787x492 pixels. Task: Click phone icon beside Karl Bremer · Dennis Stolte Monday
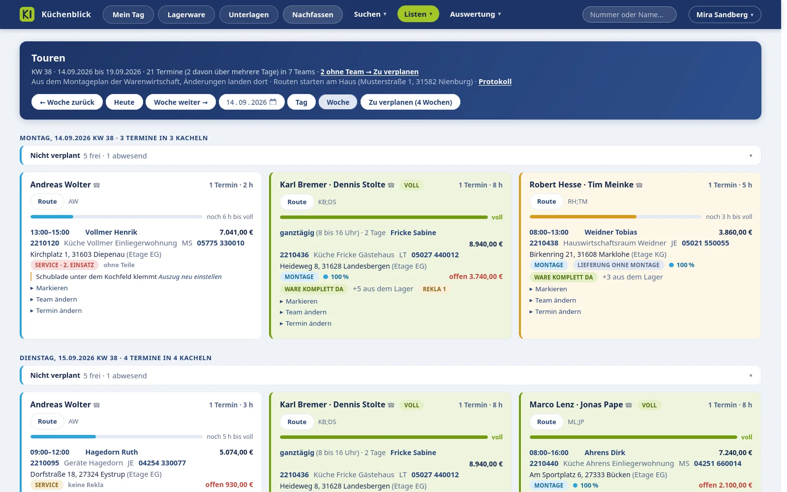(x=391, y=185)
